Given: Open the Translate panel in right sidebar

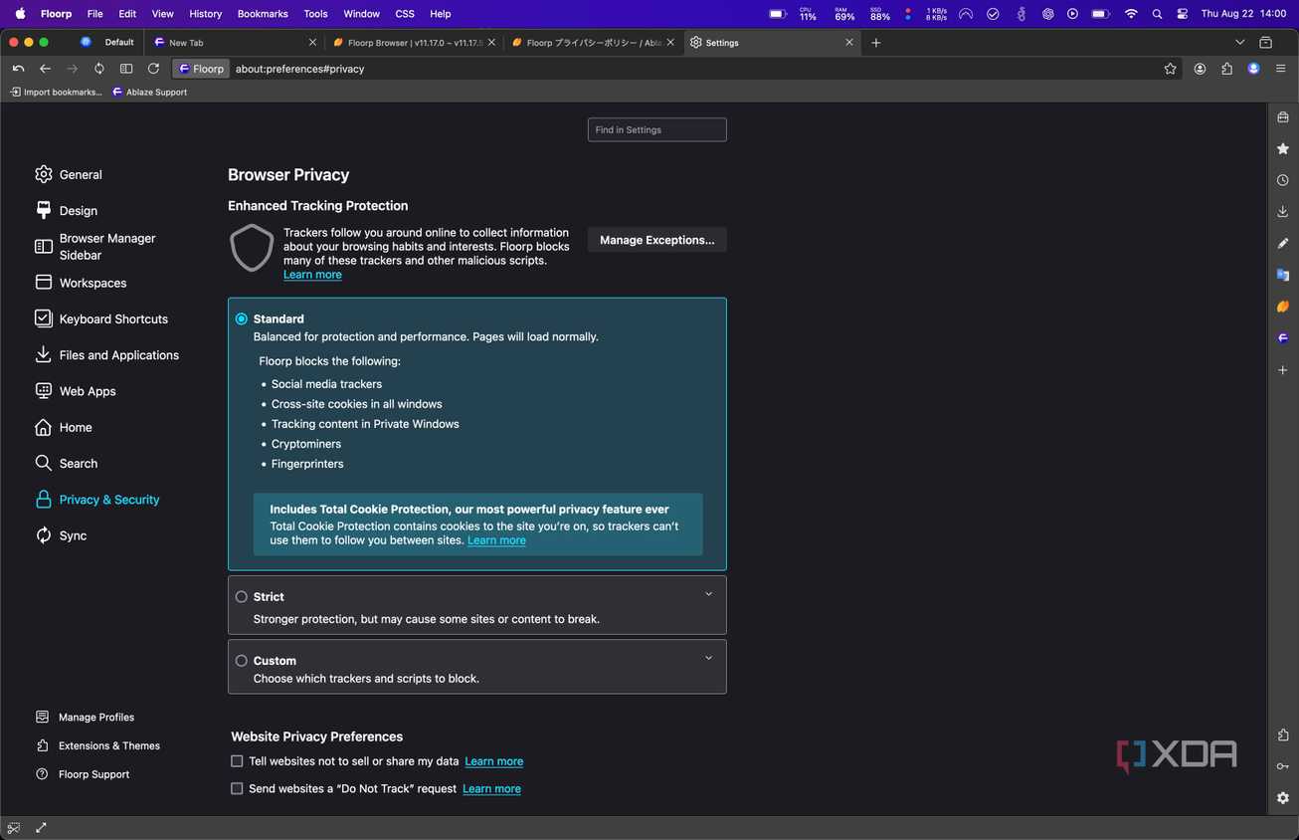Looking at the screenshot, I should point(1283,275).
